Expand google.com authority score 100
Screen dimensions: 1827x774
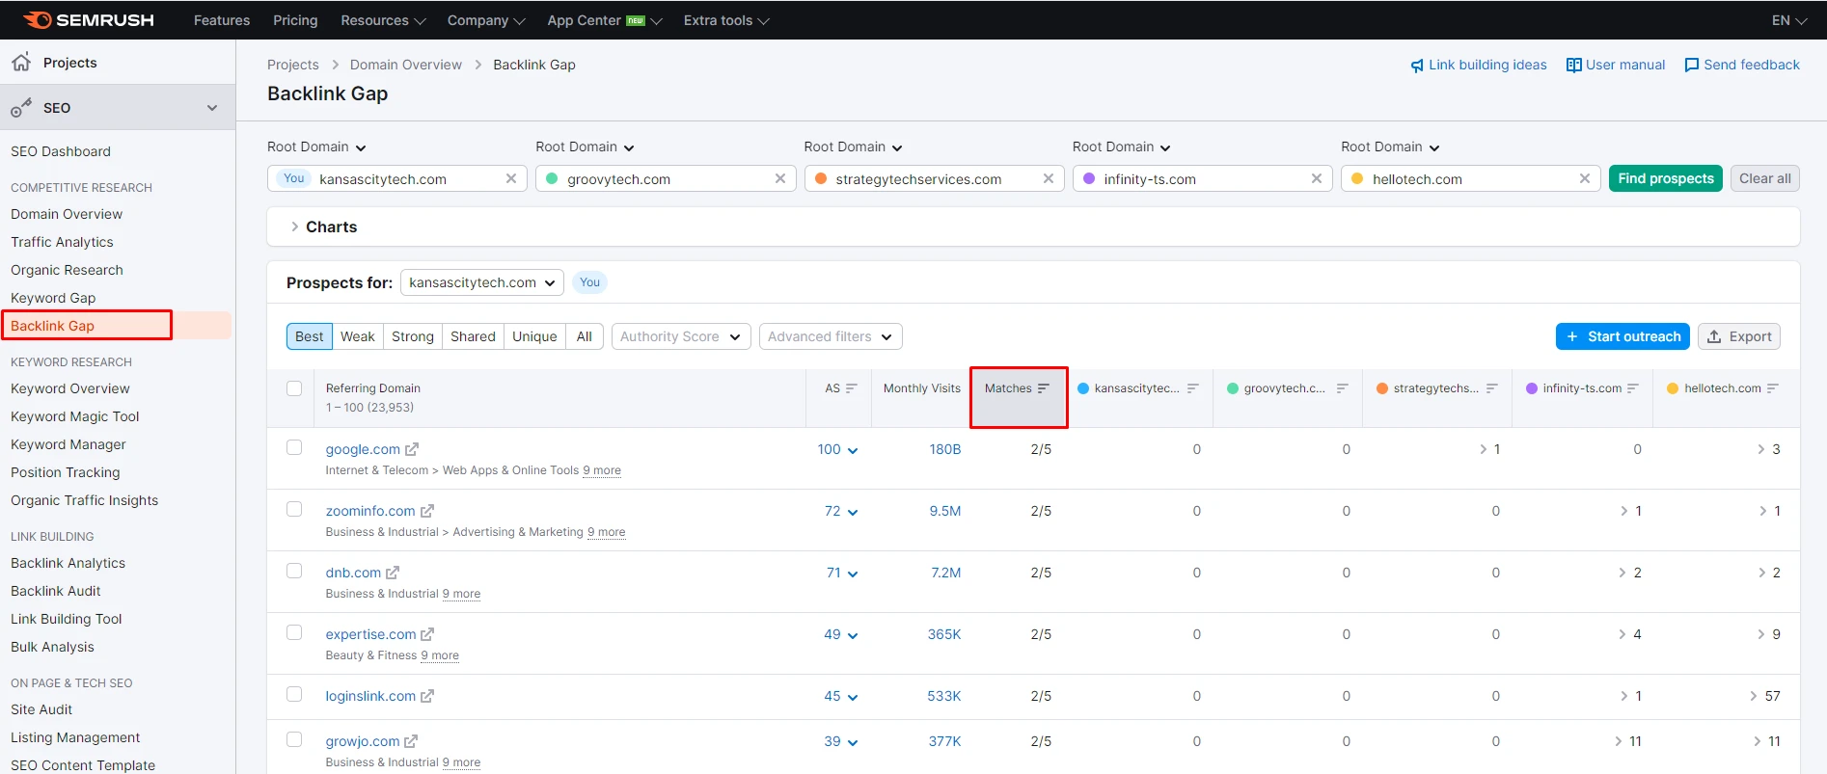click(x=837, y=449)
